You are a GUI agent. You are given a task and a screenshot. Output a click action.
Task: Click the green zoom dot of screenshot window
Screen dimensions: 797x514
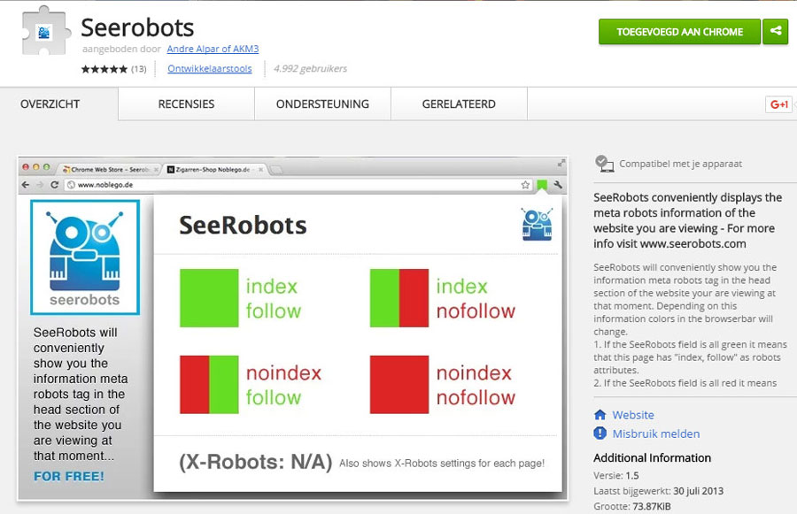46,167
